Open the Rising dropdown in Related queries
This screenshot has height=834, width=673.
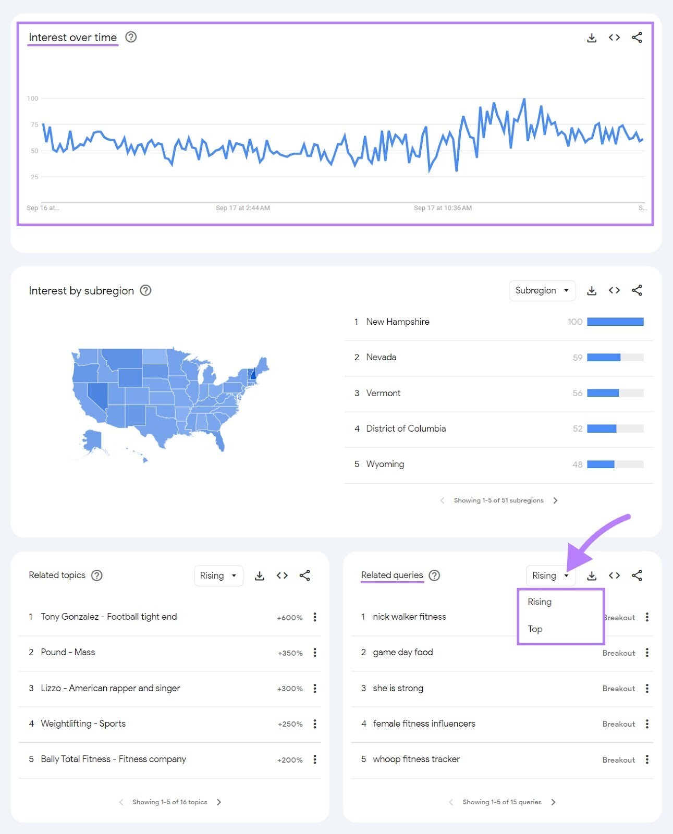click(550, 575)
